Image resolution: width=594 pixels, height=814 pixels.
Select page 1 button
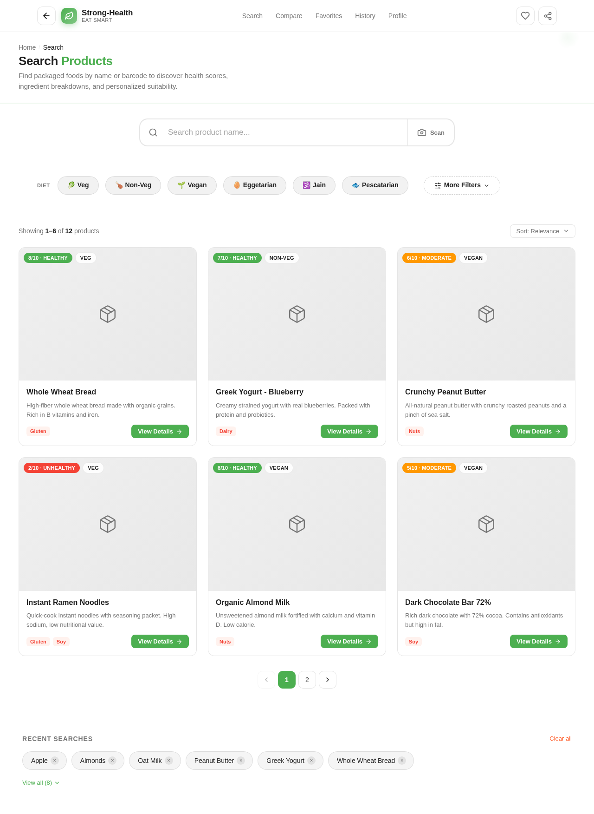click(x=287, y=680)
